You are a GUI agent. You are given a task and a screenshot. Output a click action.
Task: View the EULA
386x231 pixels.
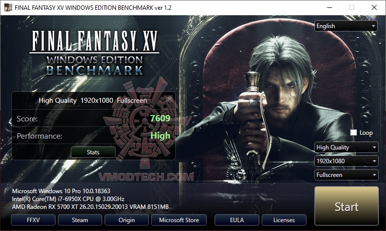(237, 220)
